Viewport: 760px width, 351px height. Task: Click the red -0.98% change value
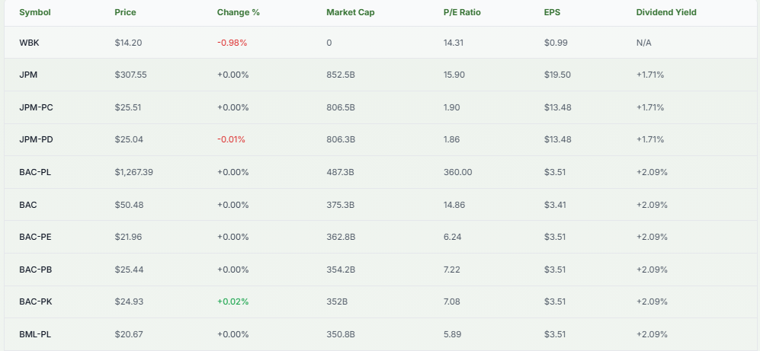tap(232, 43)
